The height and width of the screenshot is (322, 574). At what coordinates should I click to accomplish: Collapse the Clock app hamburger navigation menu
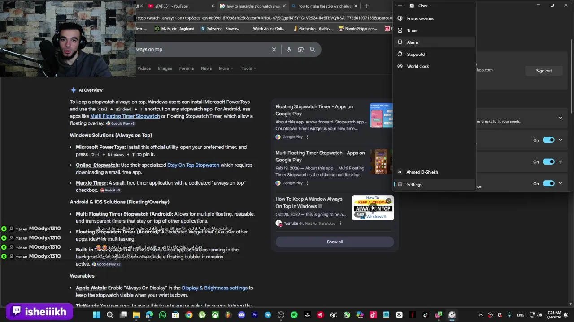click(400, 6)
